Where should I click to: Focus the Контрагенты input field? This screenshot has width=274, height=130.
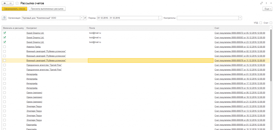208,18
